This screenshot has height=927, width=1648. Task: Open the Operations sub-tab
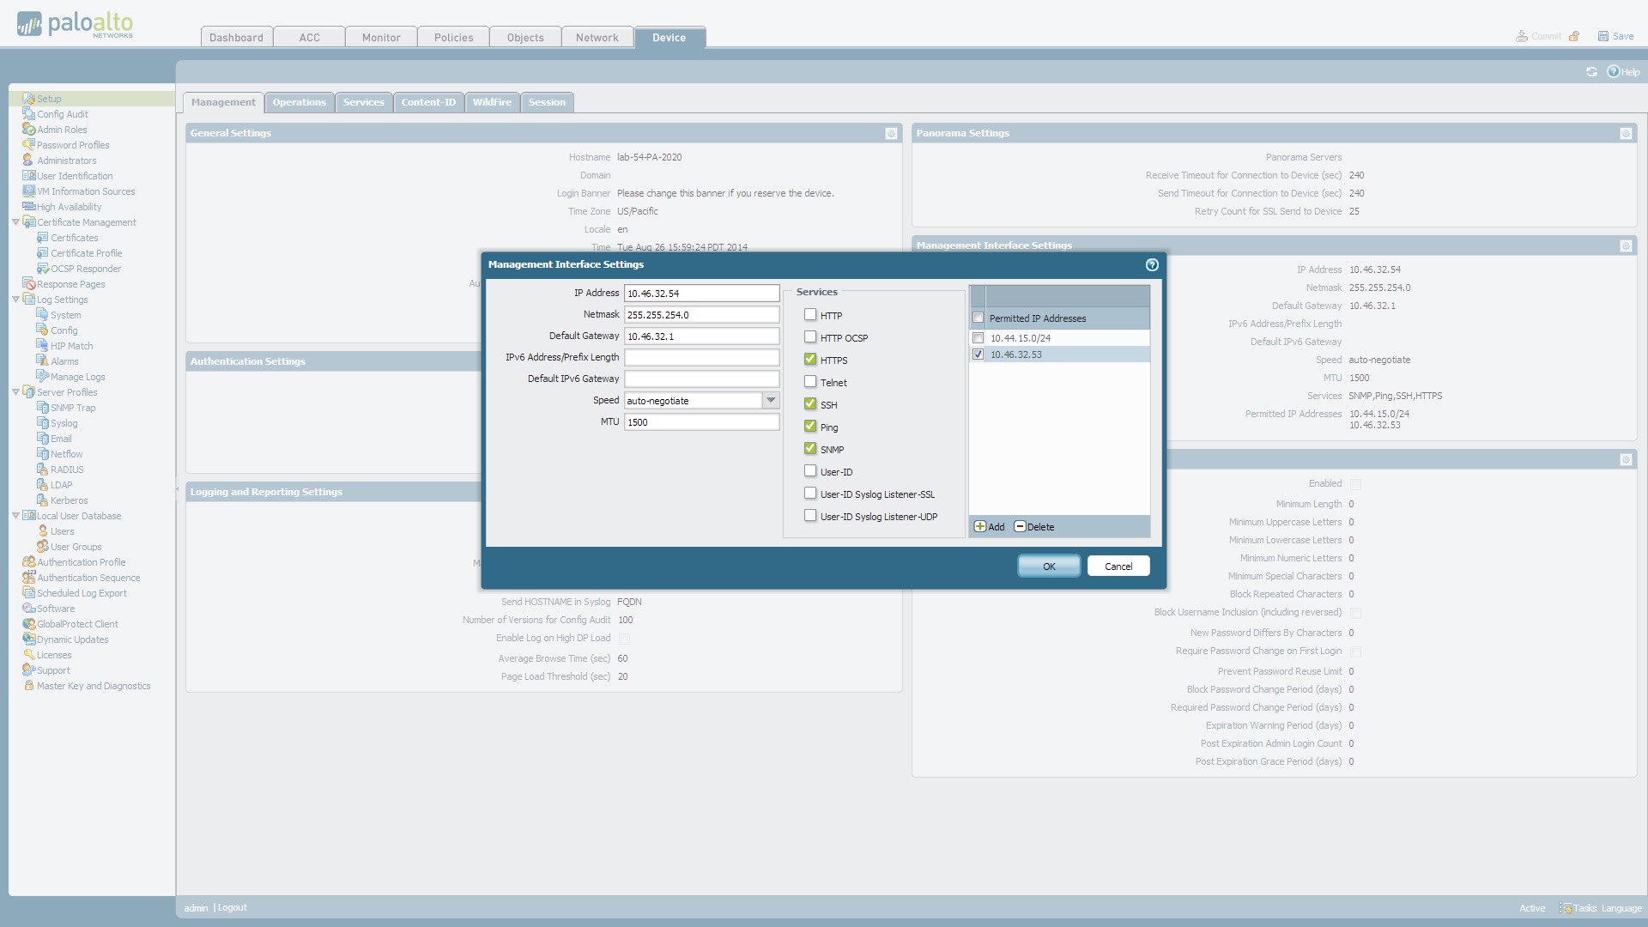[x=299, y=102]
